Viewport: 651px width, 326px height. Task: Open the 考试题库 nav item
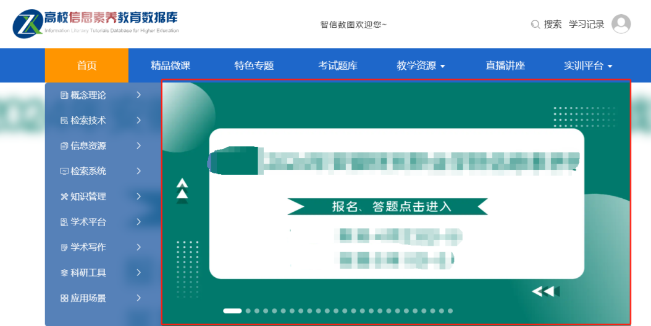pos(338,65)
